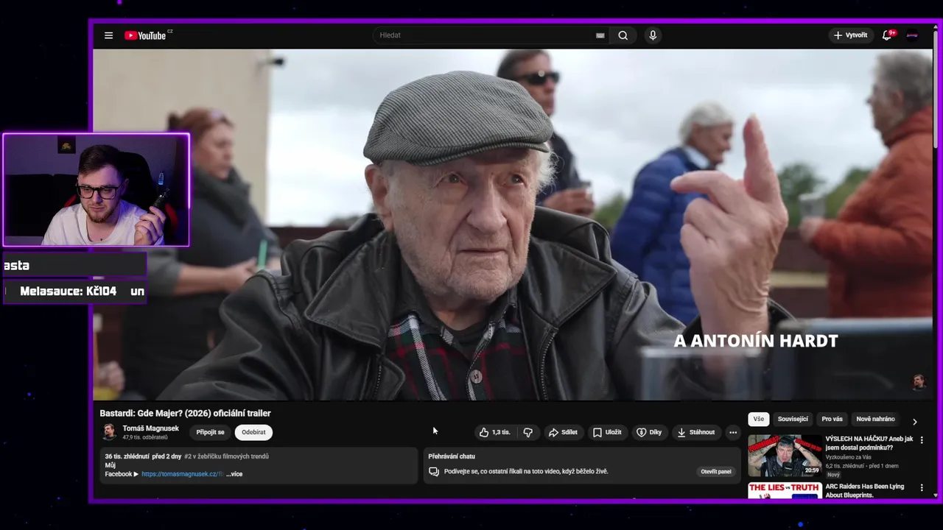Open the YouTube hamburger guide menu

[x=108, y=35]
